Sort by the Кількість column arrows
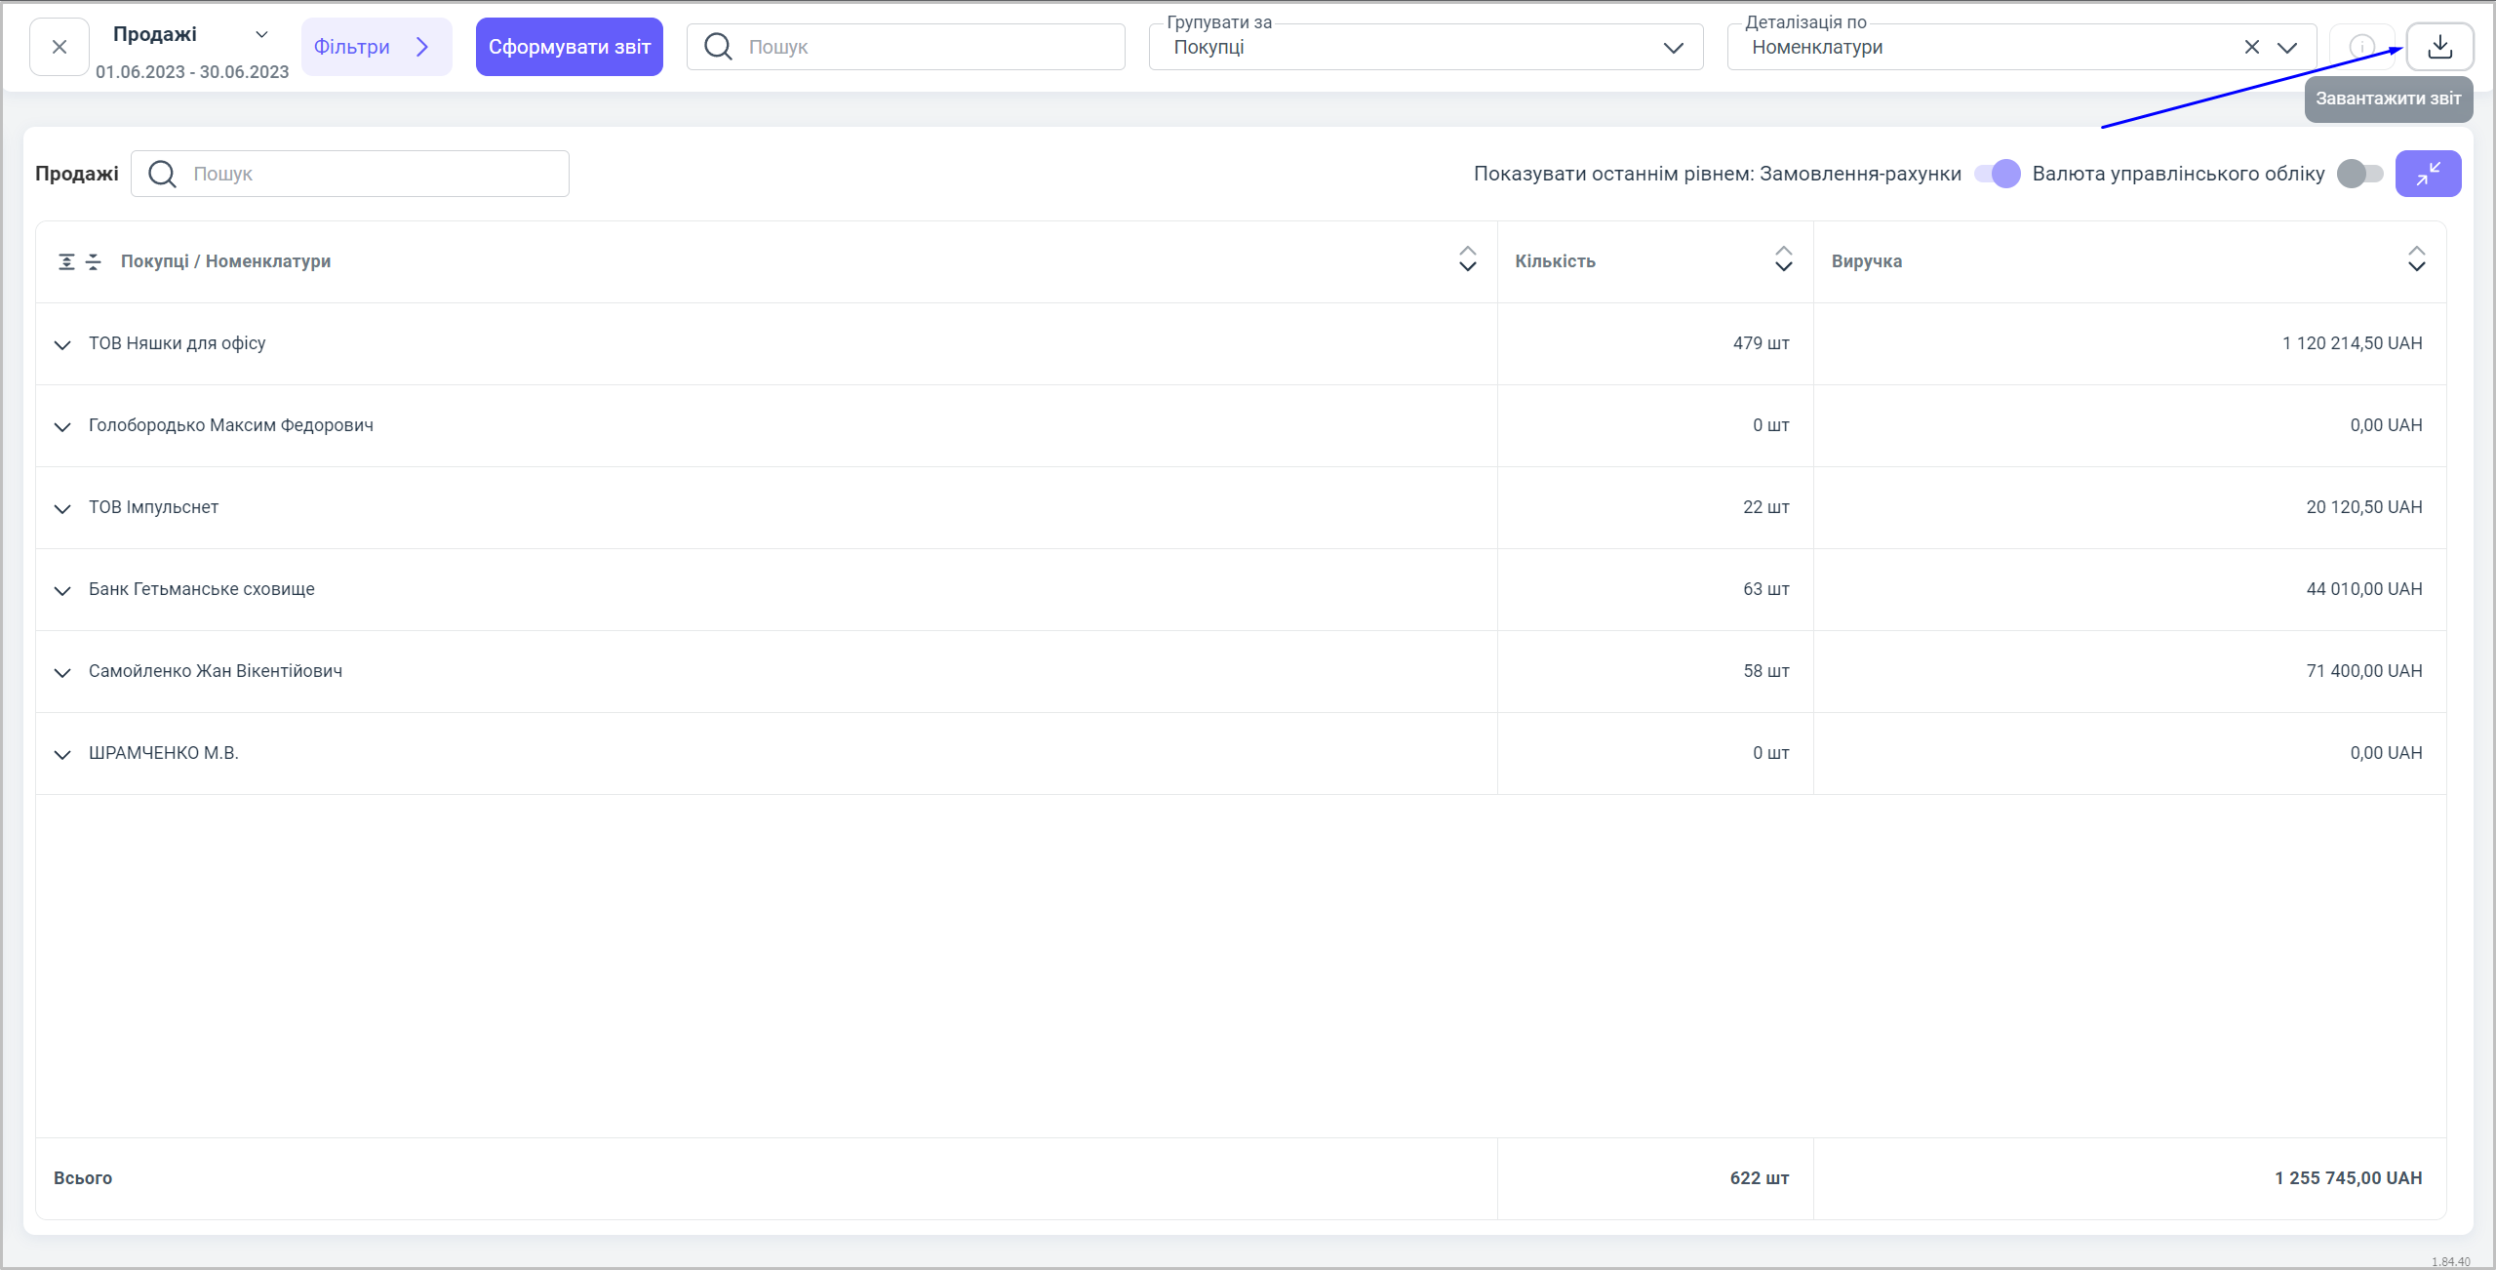The height and width of the screenshot is (1270, 2496). (1783, 259)
